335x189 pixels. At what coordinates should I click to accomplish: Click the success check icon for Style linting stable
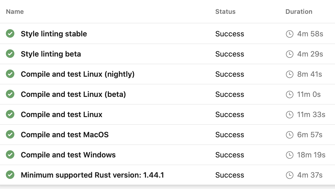10,34
